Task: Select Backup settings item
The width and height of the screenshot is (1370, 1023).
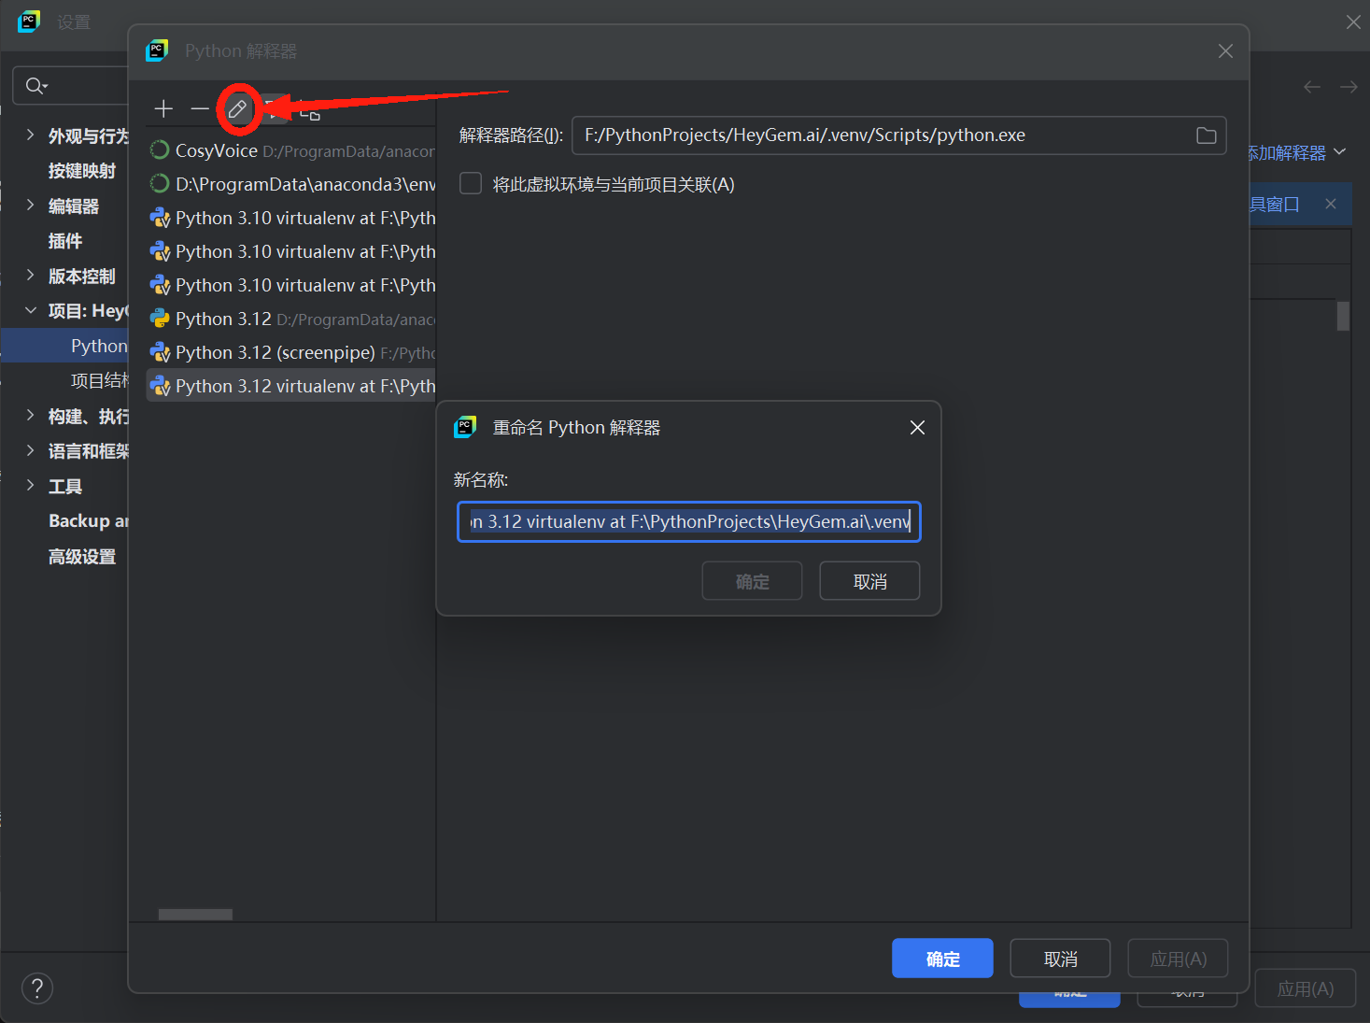Action: coord(88,521)
